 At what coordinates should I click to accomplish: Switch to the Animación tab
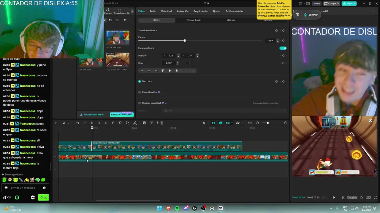tap(183, 11)
